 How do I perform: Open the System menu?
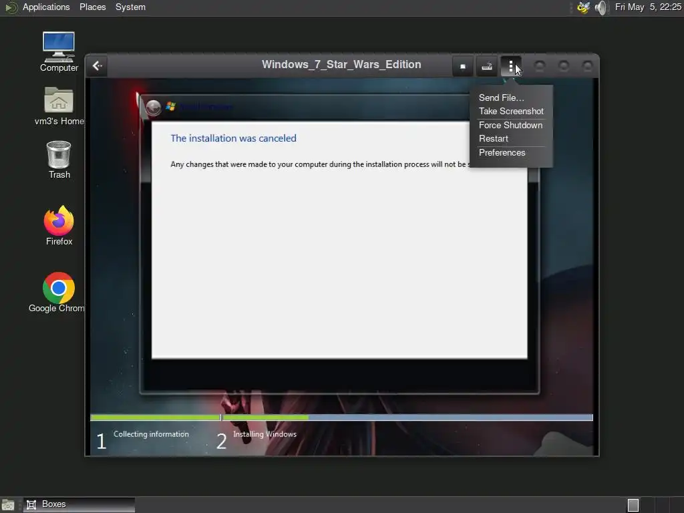(x=130, y=7)
